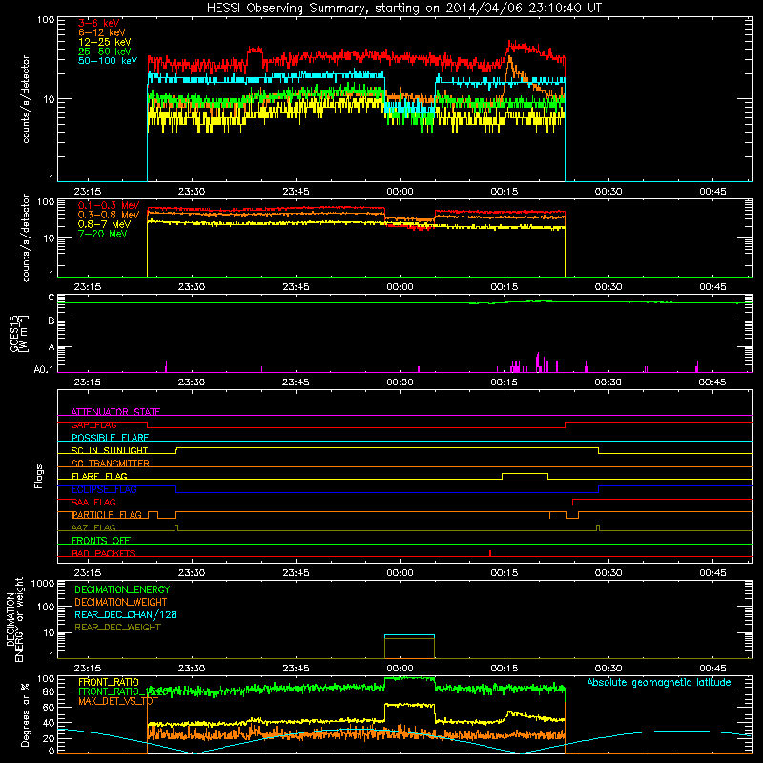
Task: Select the SAA_FLAG label
Action: 93,502
